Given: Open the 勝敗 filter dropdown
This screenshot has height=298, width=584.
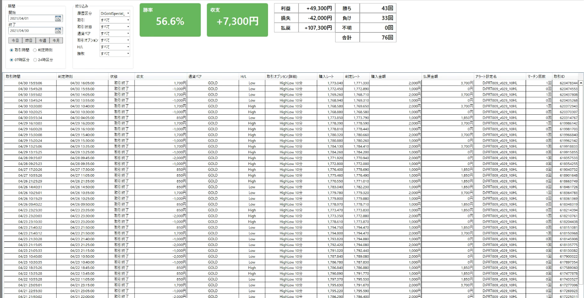Looking at the screenshot, I should 115,54.
